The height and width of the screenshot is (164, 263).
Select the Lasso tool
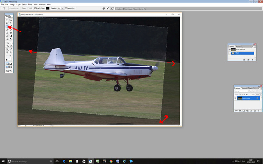coord(7,23)
